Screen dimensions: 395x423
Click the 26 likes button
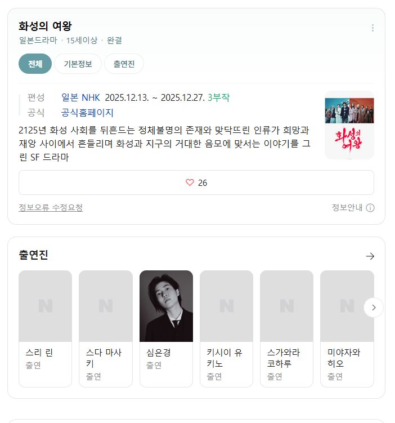(196, 182)
